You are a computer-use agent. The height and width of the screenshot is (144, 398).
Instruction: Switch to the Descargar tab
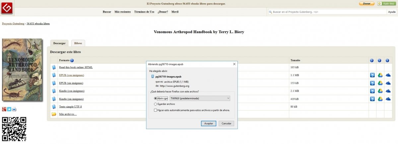point(59,43)
